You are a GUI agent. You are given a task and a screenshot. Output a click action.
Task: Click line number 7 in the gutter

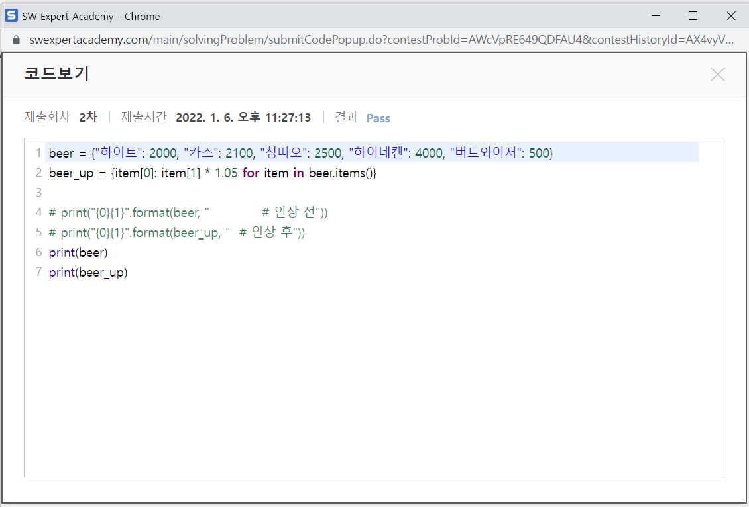click(x=38, y=272)
